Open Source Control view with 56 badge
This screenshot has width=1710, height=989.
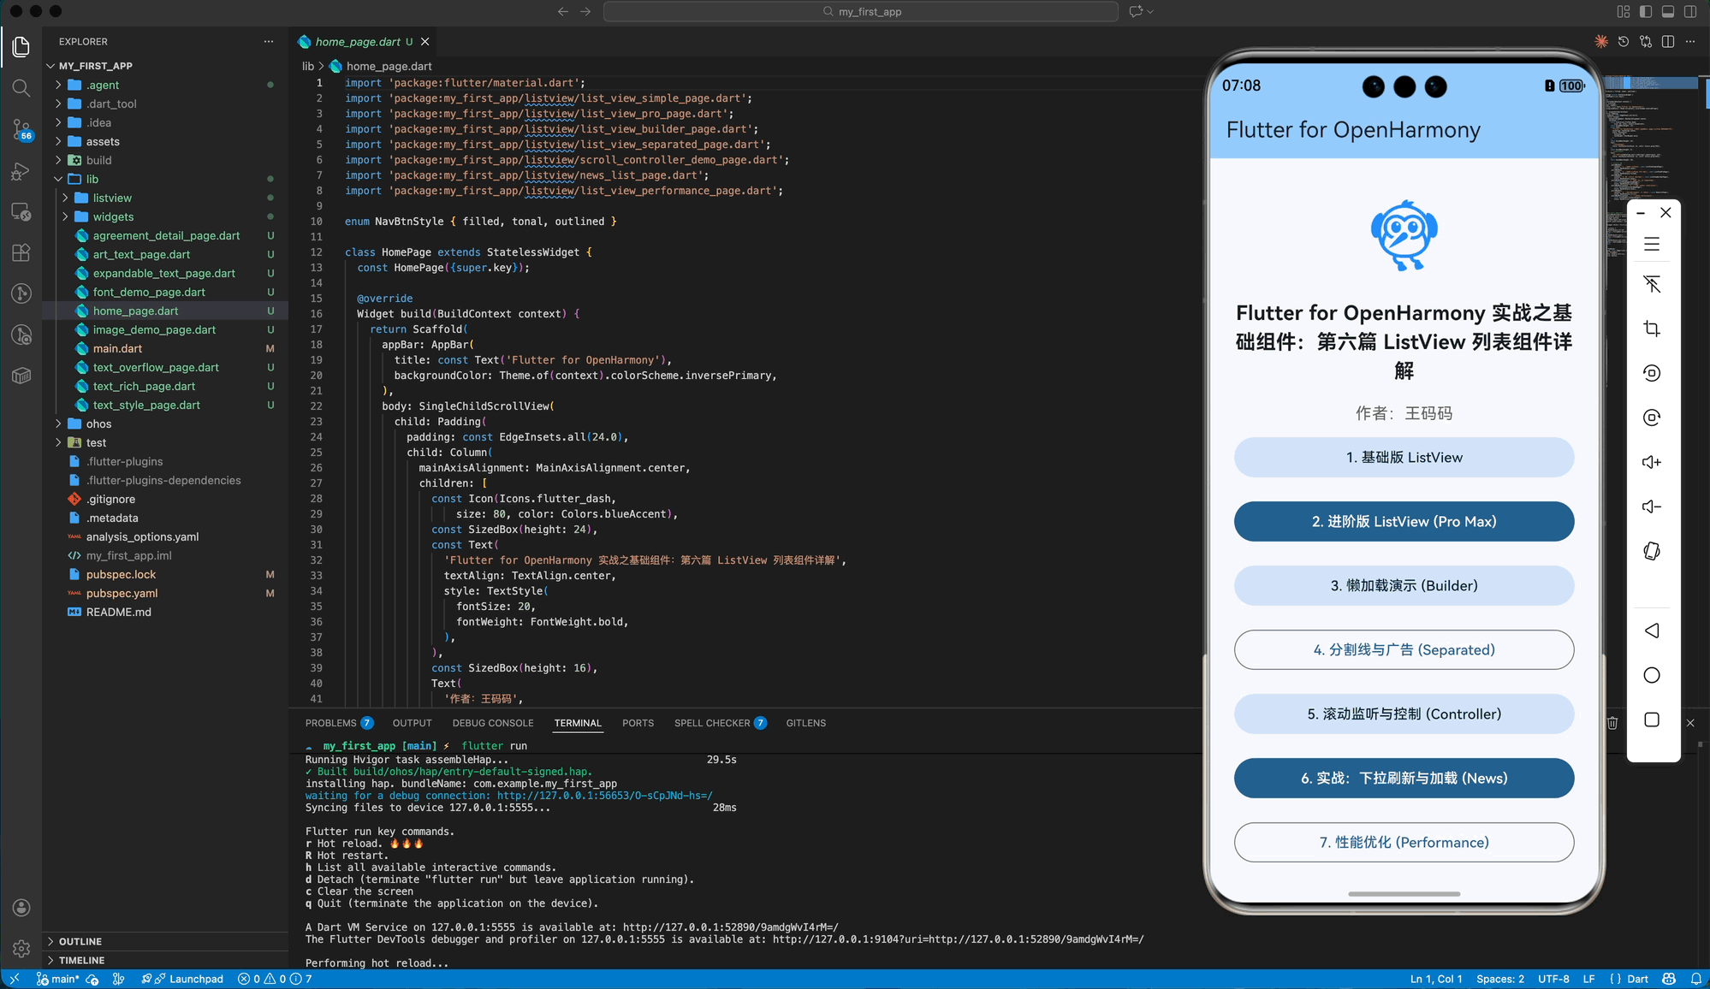click(21, 129)
